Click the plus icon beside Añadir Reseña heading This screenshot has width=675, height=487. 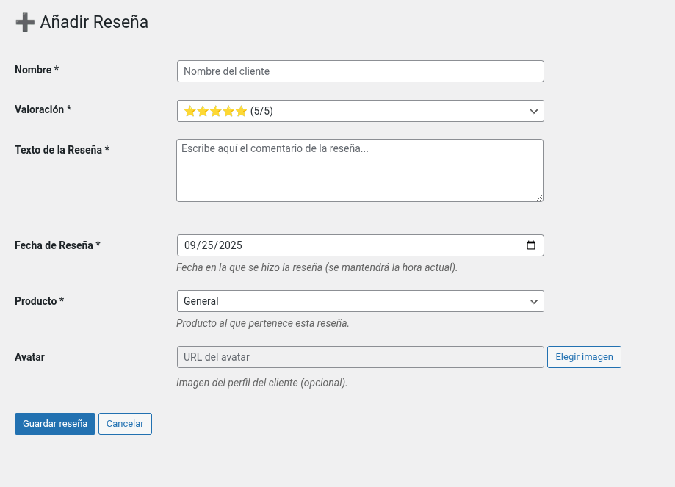(x=25, y=23)
